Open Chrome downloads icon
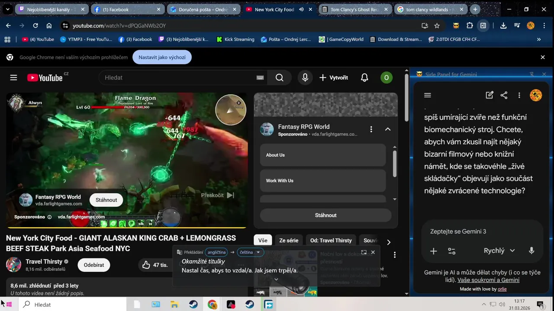 click(x=503, y=25)
